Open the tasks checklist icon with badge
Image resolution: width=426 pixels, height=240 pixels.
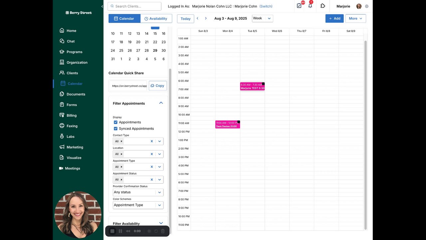point(299,6)
